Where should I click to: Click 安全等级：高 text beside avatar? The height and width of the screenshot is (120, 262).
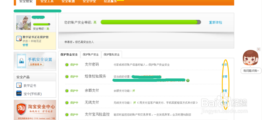click(x=41, y=29)
